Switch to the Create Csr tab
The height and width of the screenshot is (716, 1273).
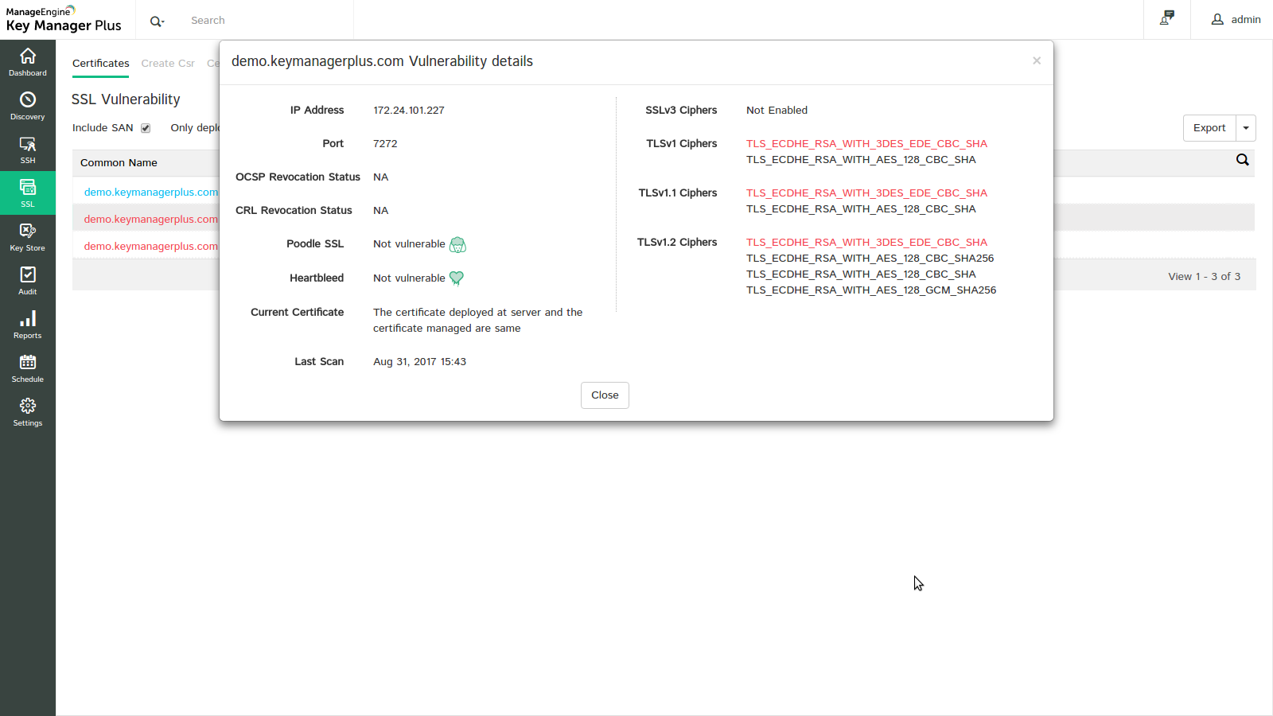(x=168, y=64)
